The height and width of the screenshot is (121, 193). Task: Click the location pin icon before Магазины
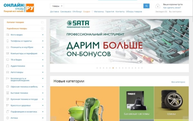(x=92, y=12)
